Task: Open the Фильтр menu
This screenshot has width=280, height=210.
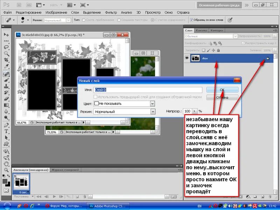Action: (111, 13)
